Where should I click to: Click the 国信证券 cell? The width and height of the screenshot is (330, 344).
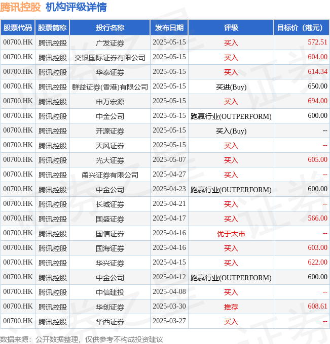point(110,234)
